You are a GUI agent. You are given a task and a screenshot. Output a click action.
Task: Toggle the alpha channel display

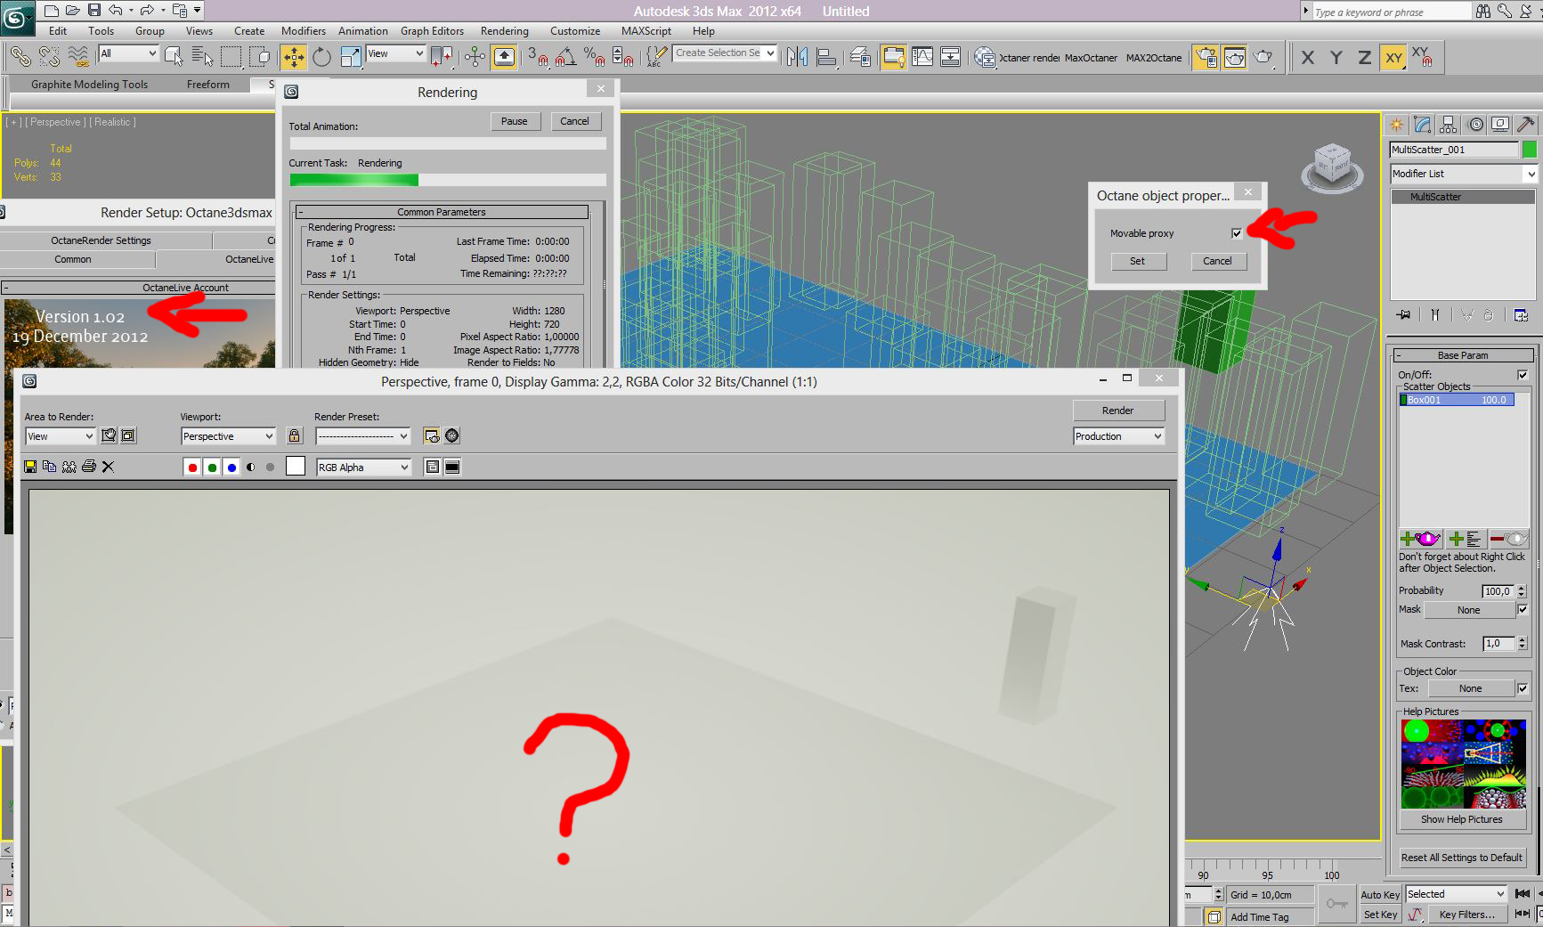coord(251,467)
